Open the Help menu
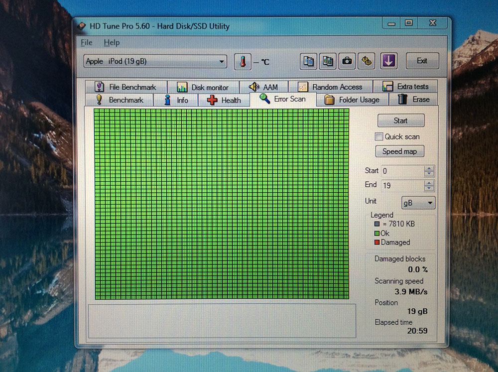Image resolution: width=498 pixels, height=372 pixels. click(112, 43)
